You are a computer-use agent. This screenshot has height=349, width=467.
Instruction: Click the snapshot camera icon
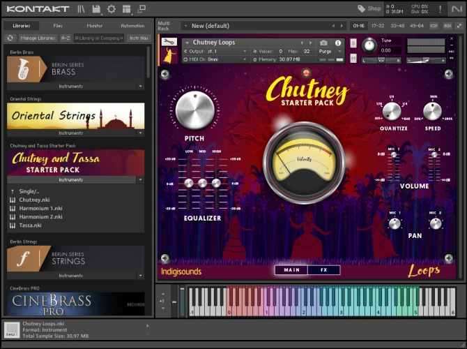point(324,43)
